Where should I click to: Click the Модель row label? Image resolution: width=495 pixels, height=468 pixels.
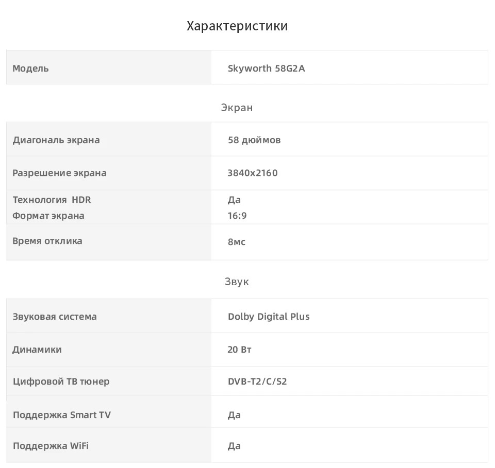tap(30, 68)
